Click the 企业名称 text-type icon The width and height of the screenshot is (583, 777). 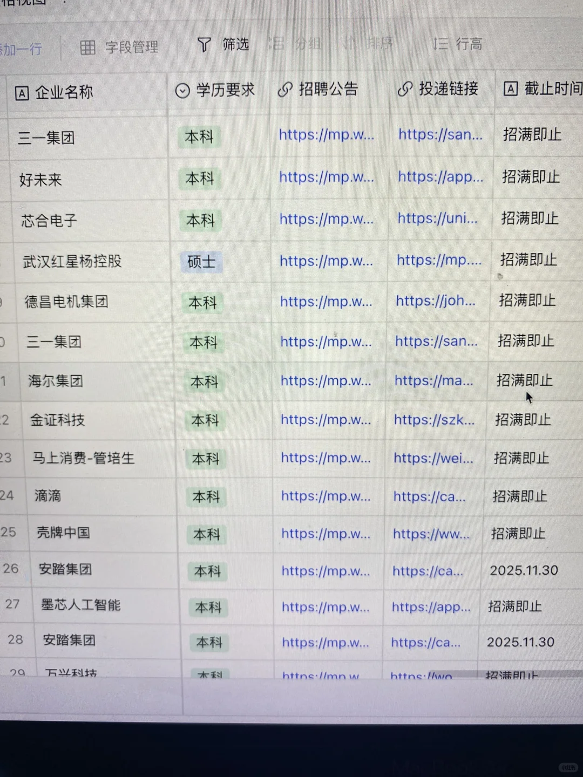pyautogui.click(x=22, y=94)
